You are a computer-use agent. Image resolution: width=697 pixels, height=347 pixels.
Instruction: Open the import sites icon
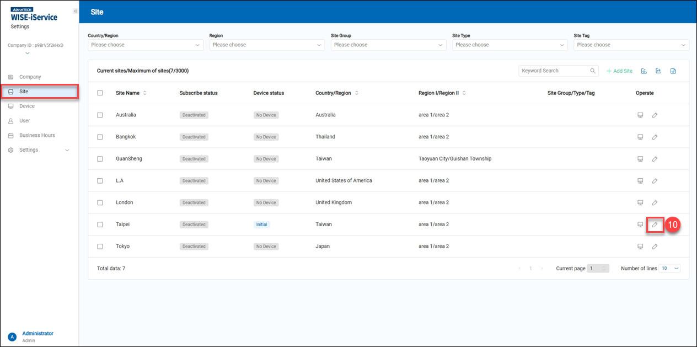644,71
